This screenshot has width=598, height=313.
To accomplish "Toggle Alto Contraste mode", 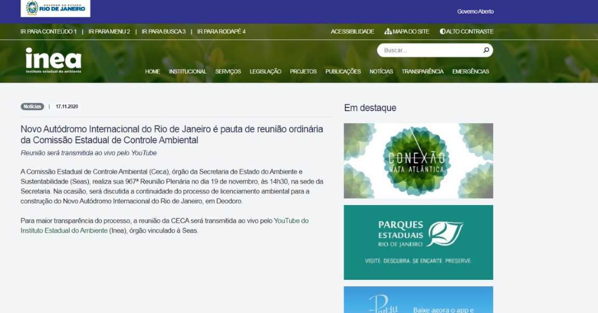I will click(x=466, y=32).
